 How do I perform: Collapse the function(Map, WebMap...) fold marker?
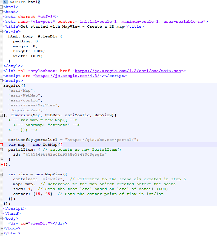point(1,115)
